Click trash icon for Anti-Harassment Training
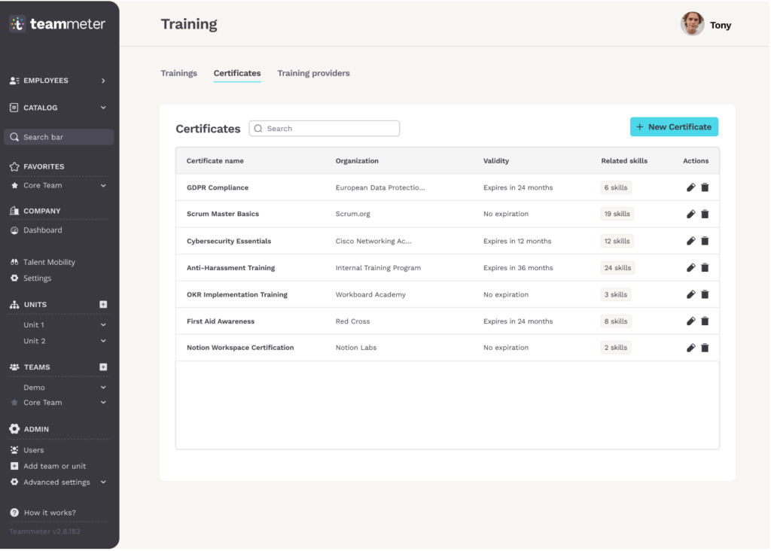The image size is (771, 551). point(705,268)
